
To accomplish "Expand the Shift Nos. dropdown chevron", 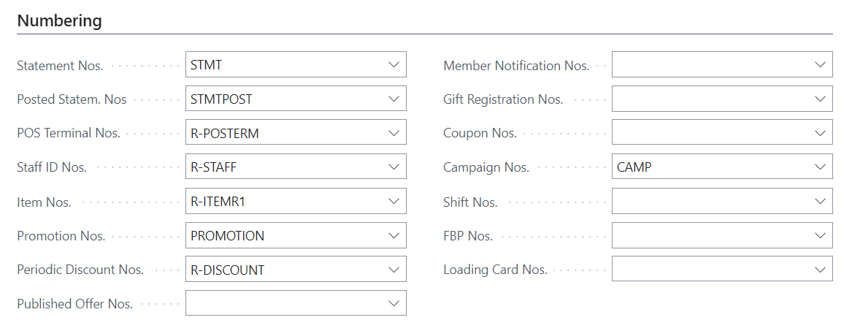I will pos(820,201).
